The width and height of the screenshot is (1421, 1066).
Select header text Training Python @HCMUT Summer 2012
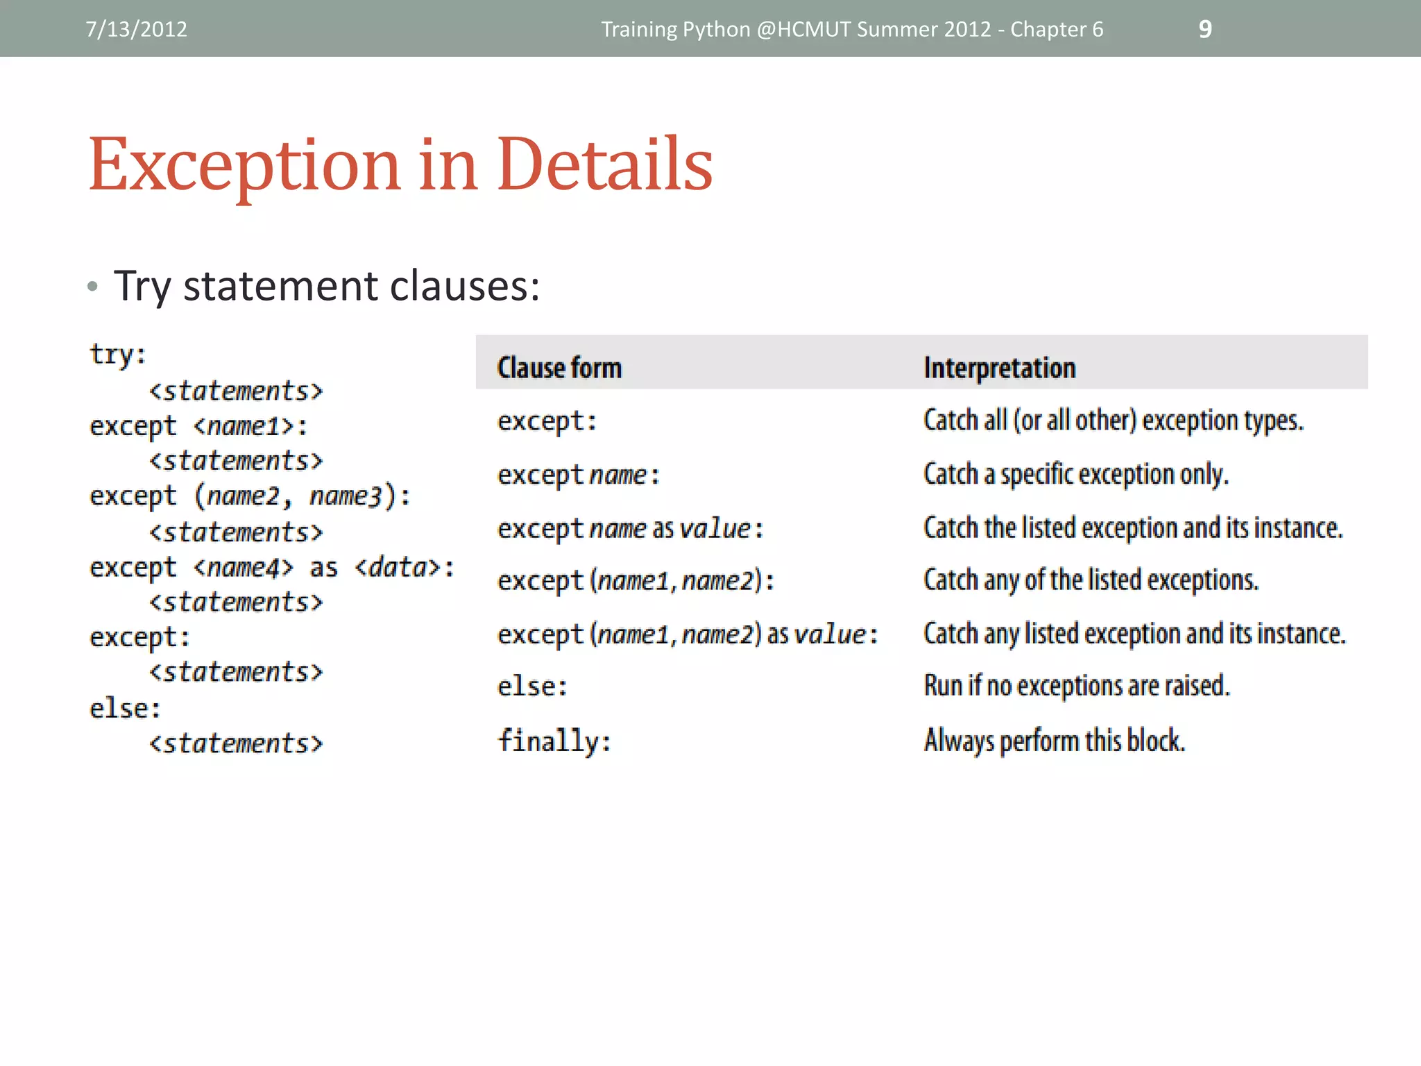(796, 29)
